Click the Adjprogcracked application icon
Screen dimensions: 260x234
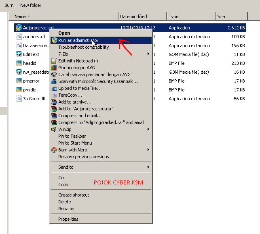tap(19, 27)
